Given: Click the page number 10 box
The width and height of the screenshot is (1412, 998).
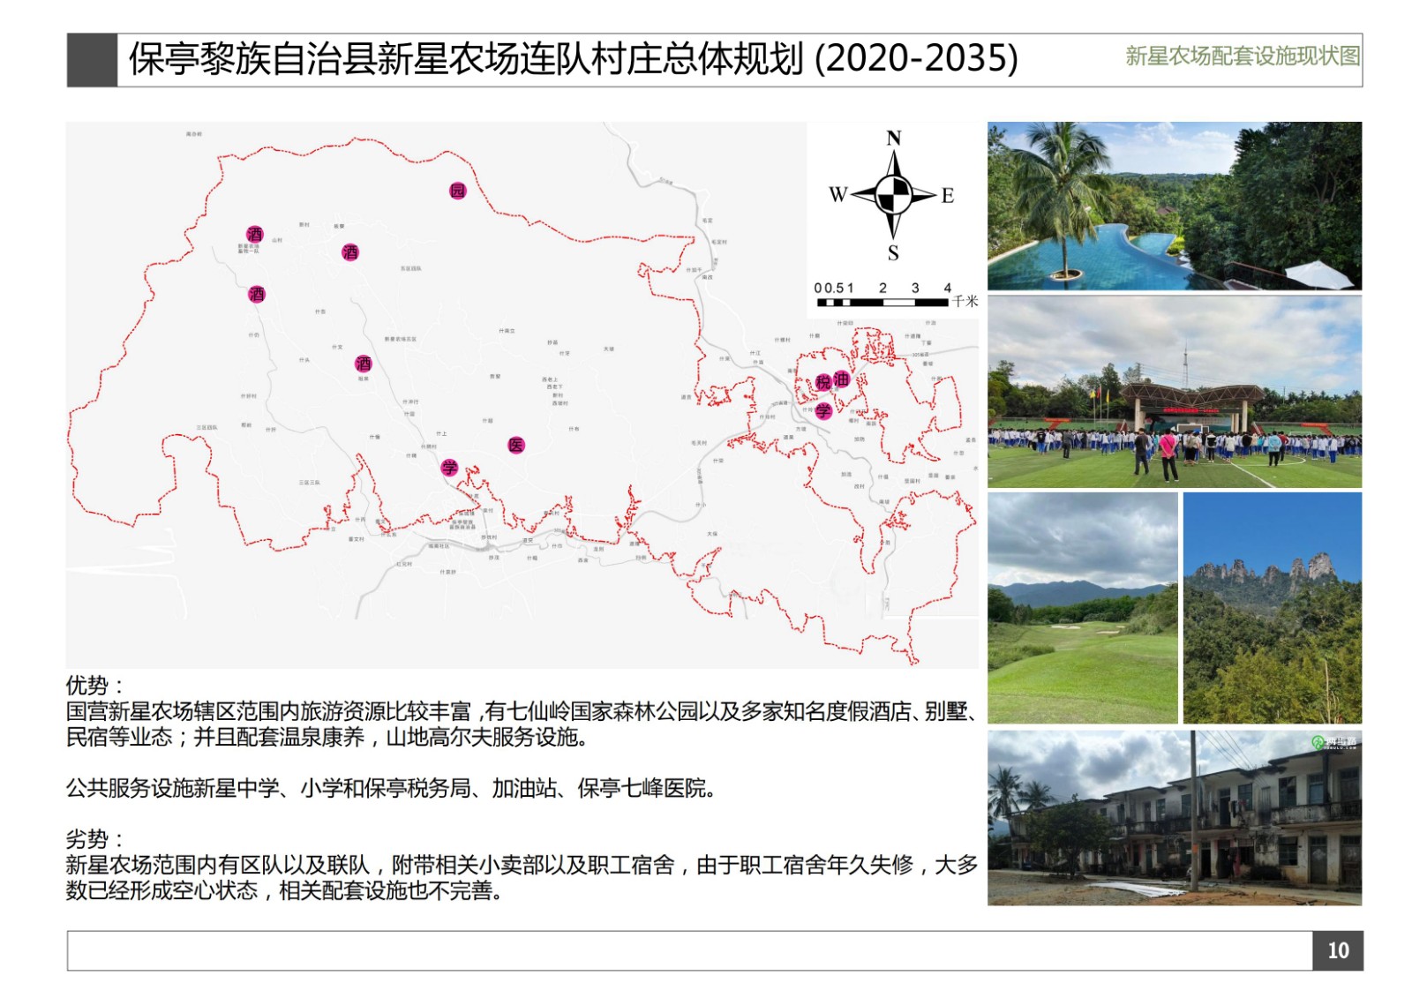Looking at the screenshot, I should 1337,950.
